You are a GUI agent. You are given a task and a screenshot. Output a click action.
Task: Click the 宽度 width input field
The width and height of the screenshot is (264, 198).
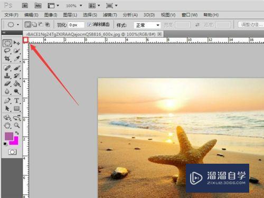point(183,25)
